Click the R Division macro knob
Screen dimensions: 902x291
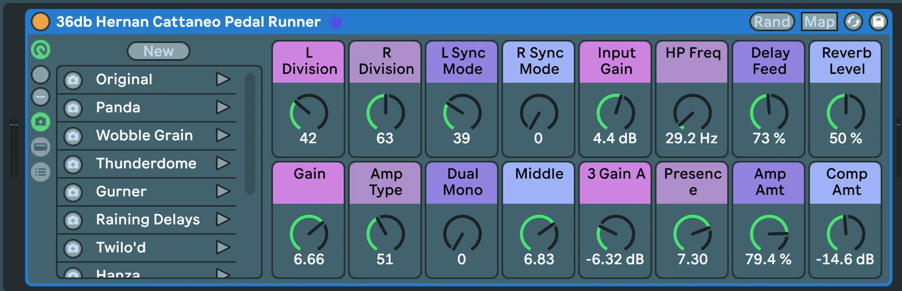tap(385, 113)
